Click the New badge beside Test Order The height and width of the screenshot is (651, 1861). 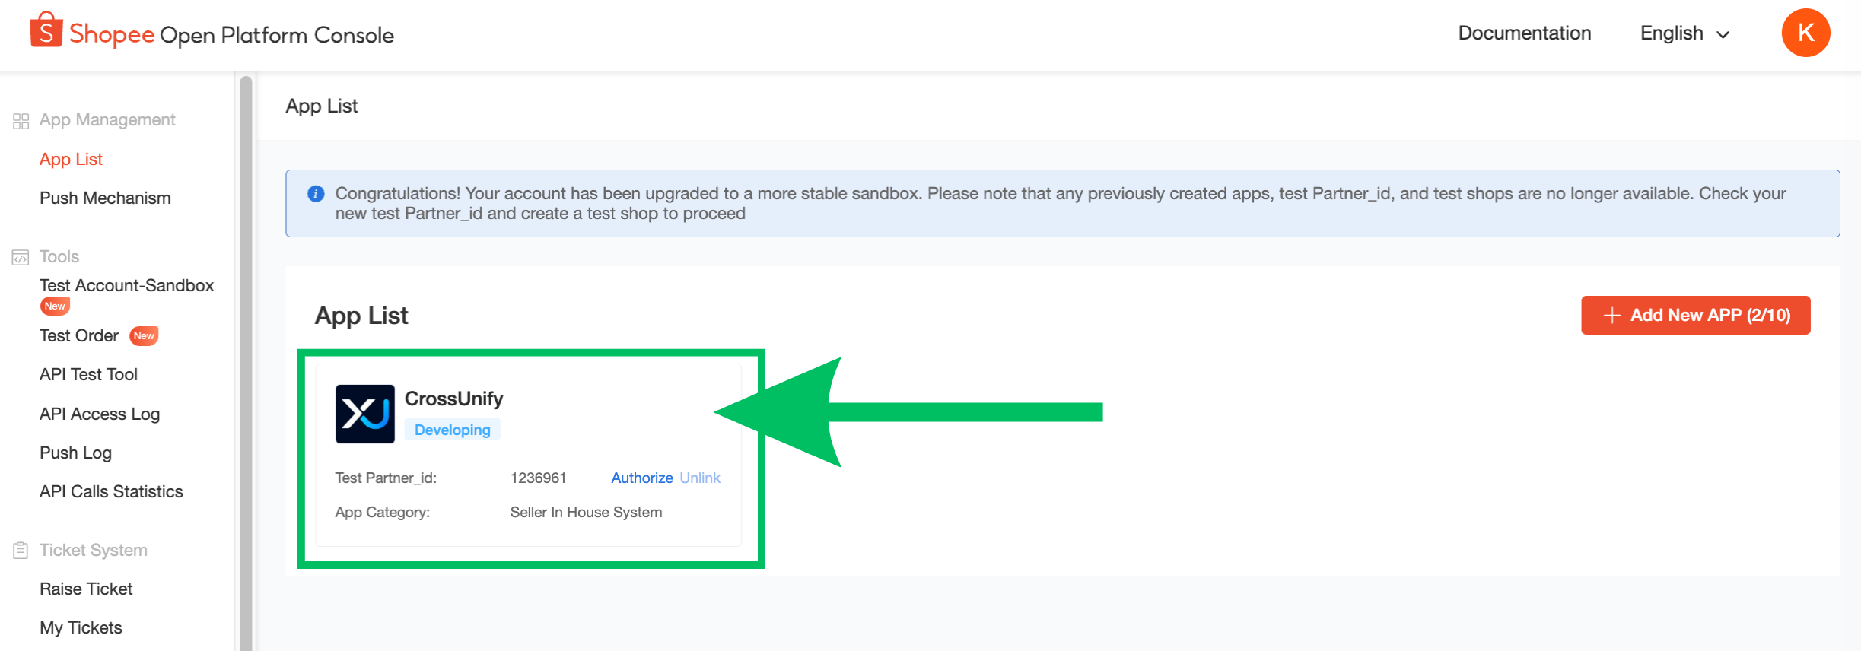tap(144, 335)
